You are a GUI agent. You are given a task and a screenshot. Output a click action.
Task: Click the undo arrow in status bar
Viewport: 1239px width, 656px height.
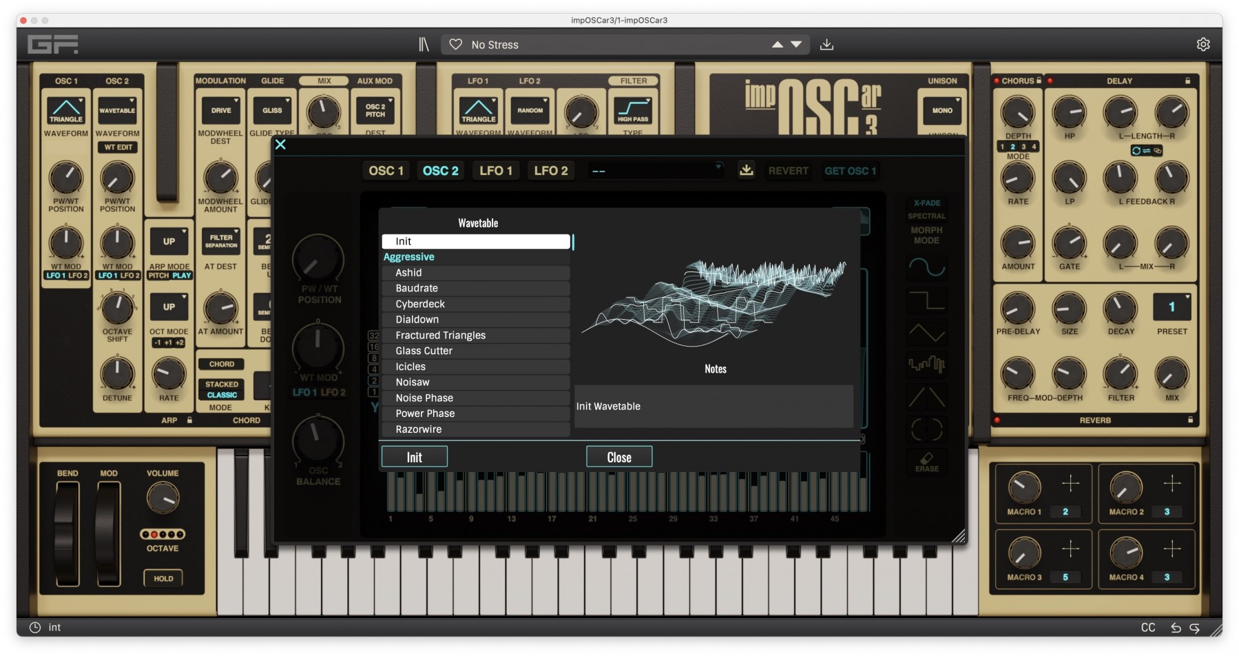pyautogui.click(x=1176, y=628)
